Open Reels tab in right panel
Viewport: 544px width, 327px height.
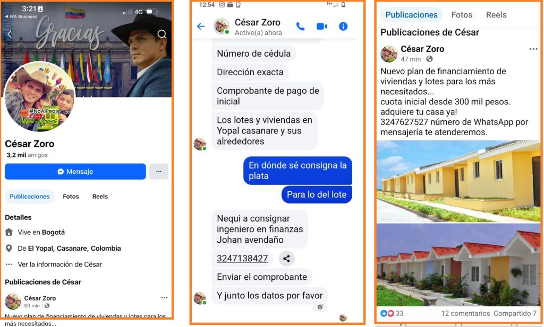tap(496, 15)
